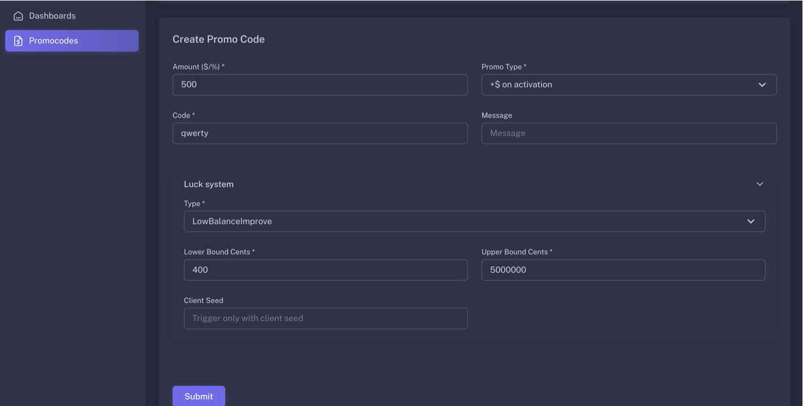Select the Lower Bound Cents field
Image resolution: width=803 pixels, height=406 pixels.
click(x=325, y=270)
